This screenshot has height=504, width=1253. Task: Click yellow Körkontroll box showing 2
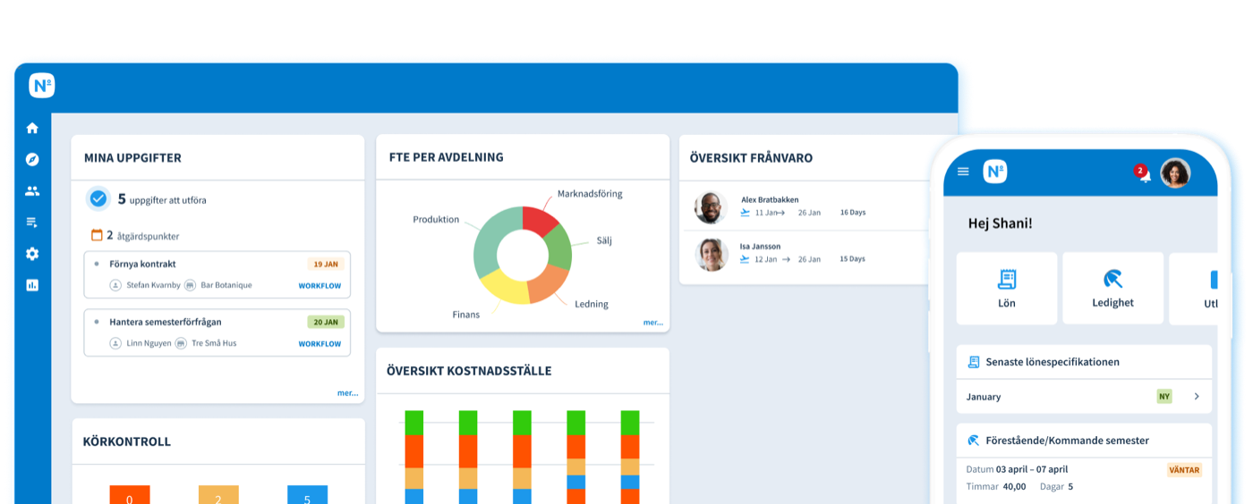218,495
